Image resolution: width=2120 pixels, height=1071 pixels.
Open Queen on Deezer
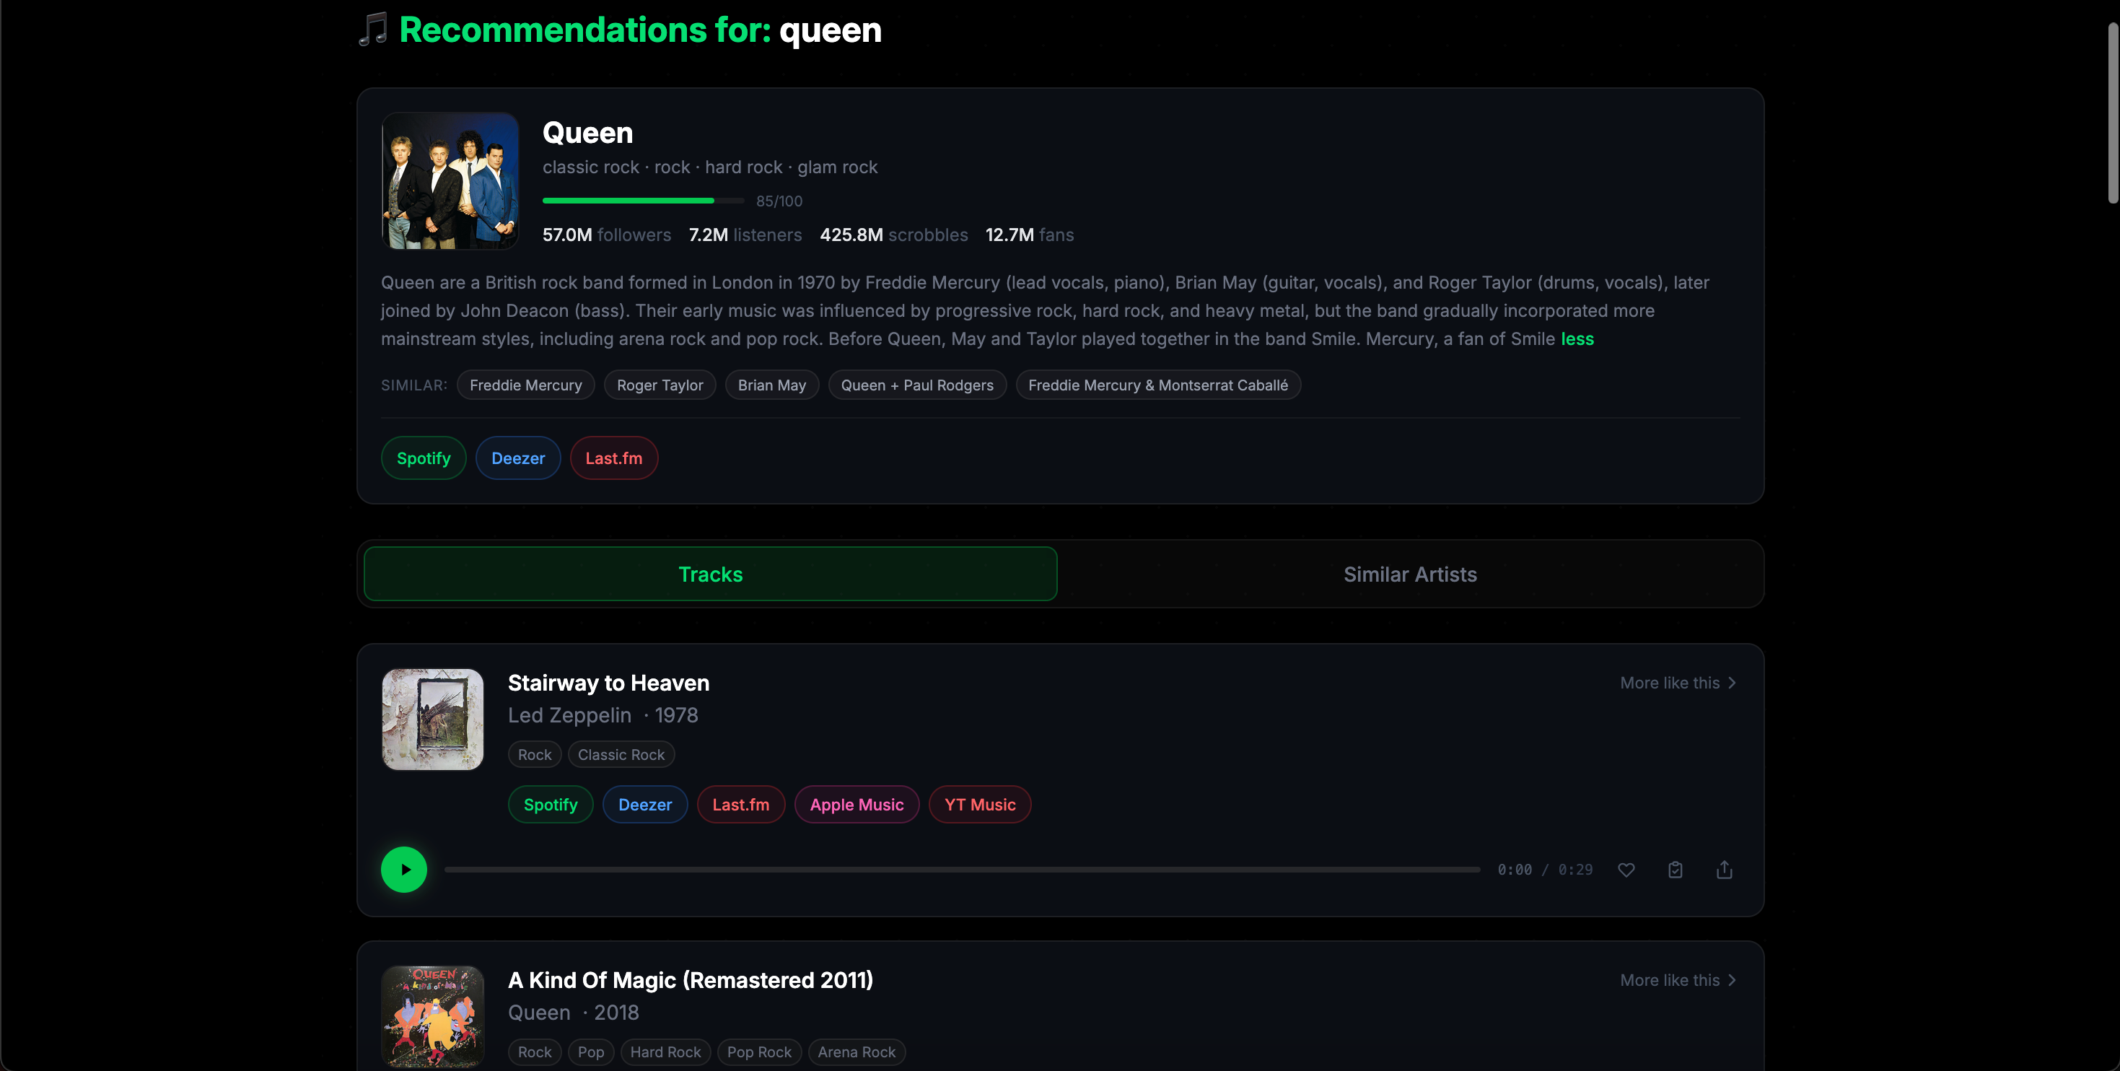click(517, 458)
